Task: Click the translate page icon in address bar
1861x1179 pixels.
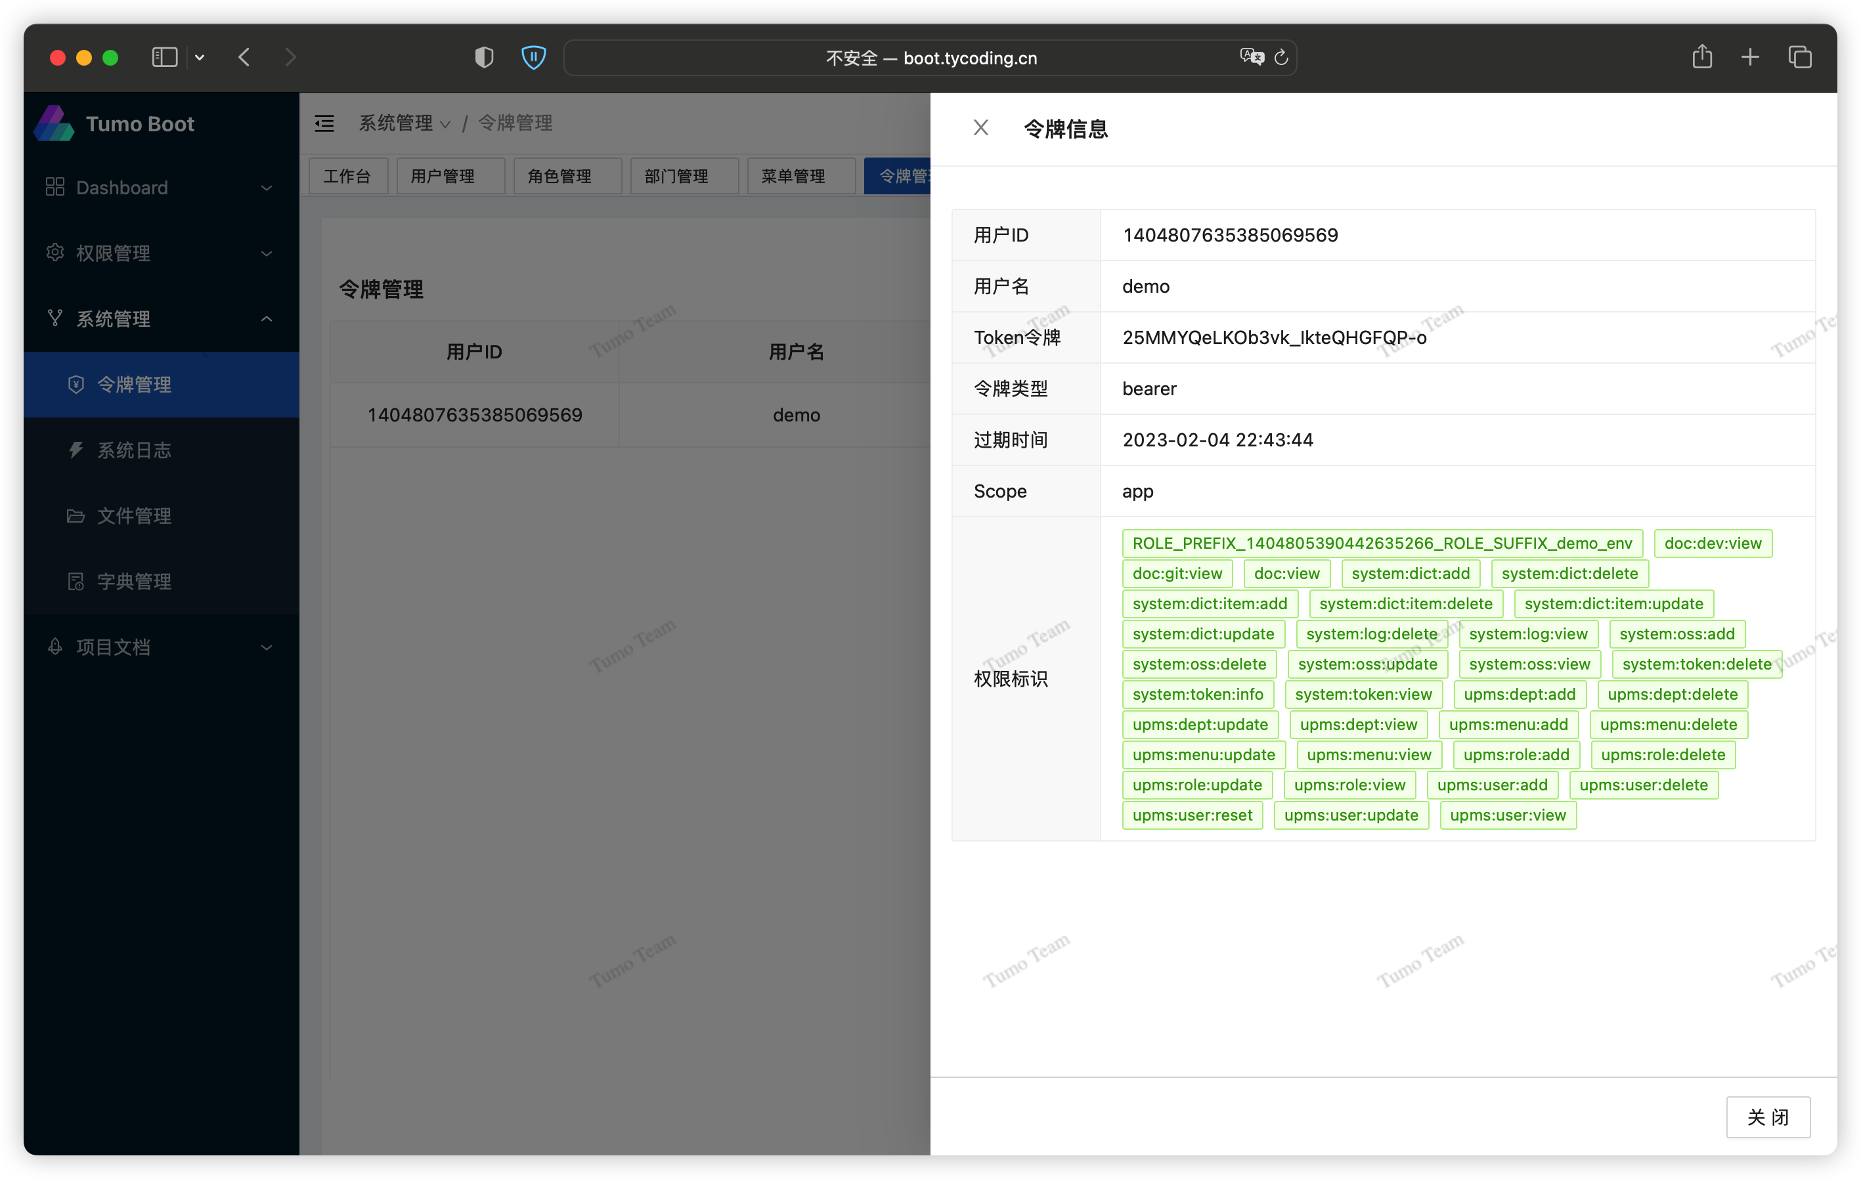Action: tap(1251, 57)
